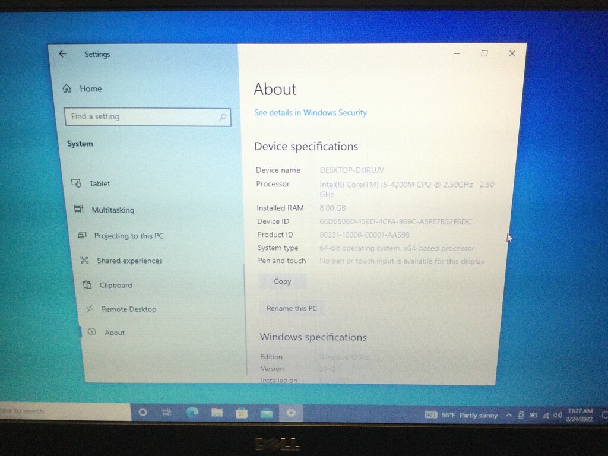
Task: Click the About info icon in the sidebar
Action: tap(92, 332)
